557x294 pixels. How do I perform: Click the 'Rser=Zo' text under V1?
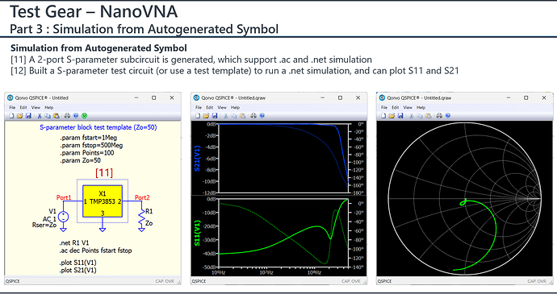[44, 225]
